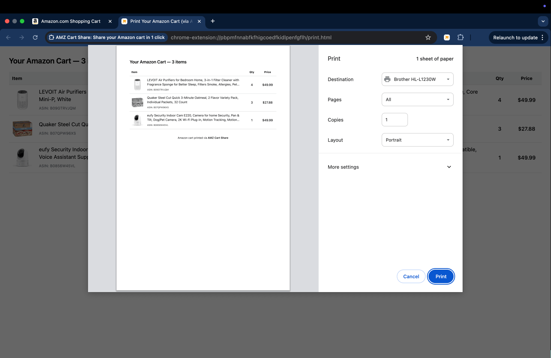
Task: Click the orange AMZ Cart Share extension icon
Action: tap(446, 37)
